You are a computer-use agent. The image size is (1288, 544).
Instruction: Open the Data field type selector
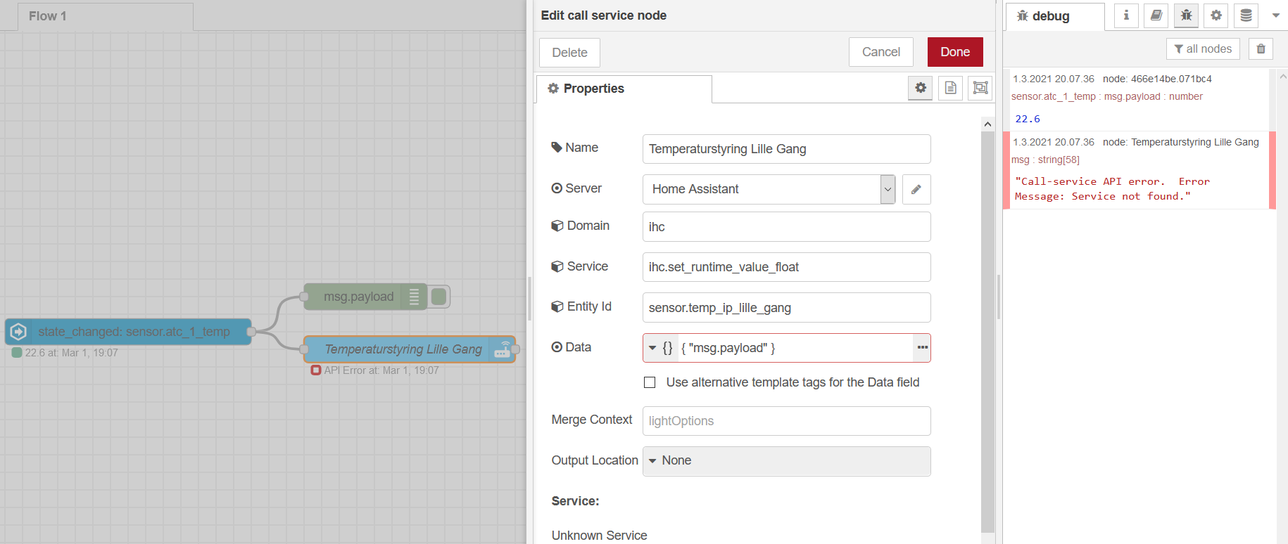tap(660, 348)
